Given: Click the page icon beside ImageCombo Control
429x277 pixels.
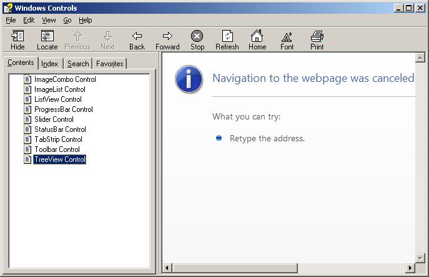Looking at the screenshot, I should point(27,79).
